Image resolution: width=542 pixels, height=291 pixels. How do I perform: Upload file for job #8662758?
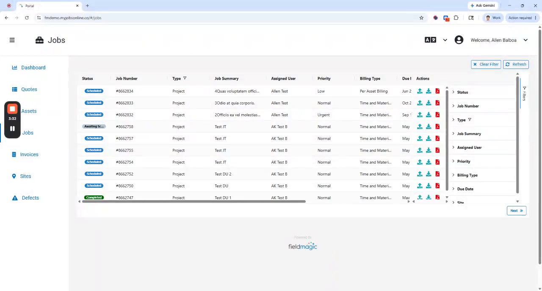pos(420,126)
